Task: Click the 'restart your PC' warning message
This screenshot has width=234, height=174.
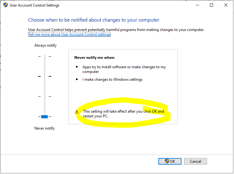Action: pyautogui.click(x=123, y=114)
